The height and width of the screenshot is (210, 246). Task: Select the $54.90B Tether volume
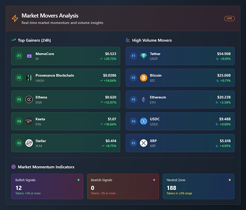coord(224,54)
